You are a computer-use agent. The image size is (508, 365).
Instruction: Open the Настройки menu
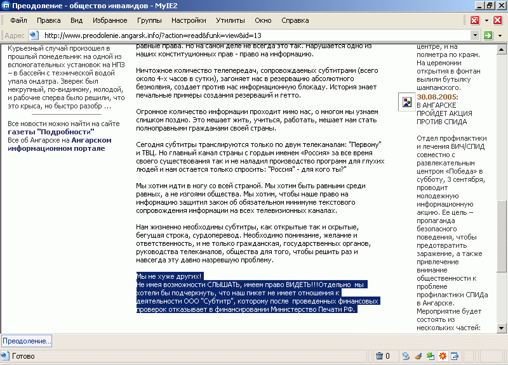coord(189,20)
